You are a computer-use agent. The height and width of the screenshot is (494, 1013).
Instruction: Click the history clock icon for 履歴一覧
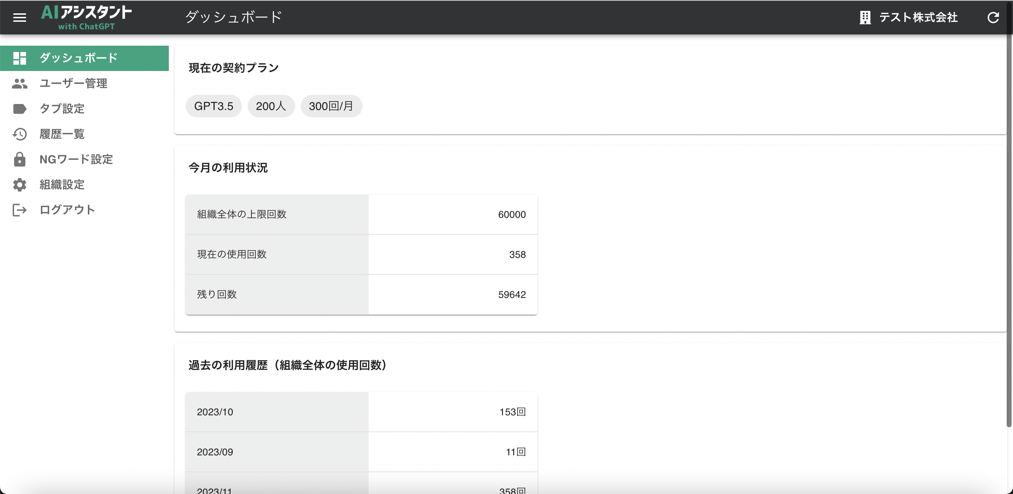click(19, 134)
